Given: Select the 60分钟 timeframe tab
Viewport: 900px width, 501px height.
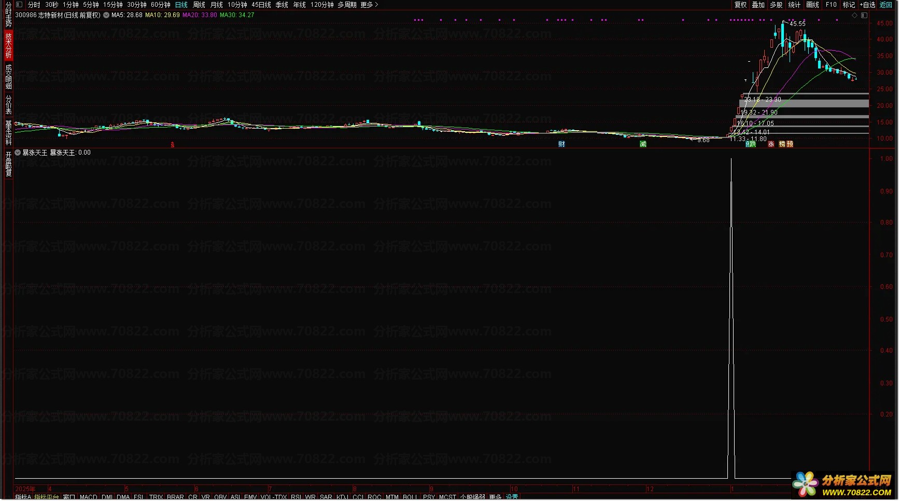Looking at the screenshot, I should click(160, 5).
